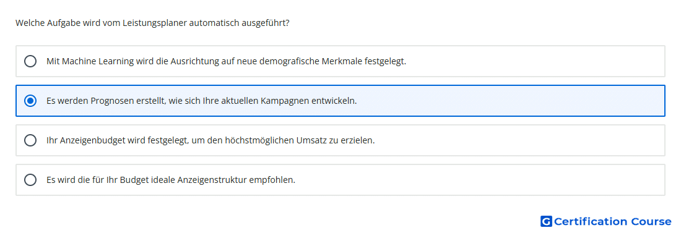This screenshot has width=681, height=233.
Task: Click the answer text 'Ihr Anzeigenbudget wird festgelegt'
Action: [117, 140]
